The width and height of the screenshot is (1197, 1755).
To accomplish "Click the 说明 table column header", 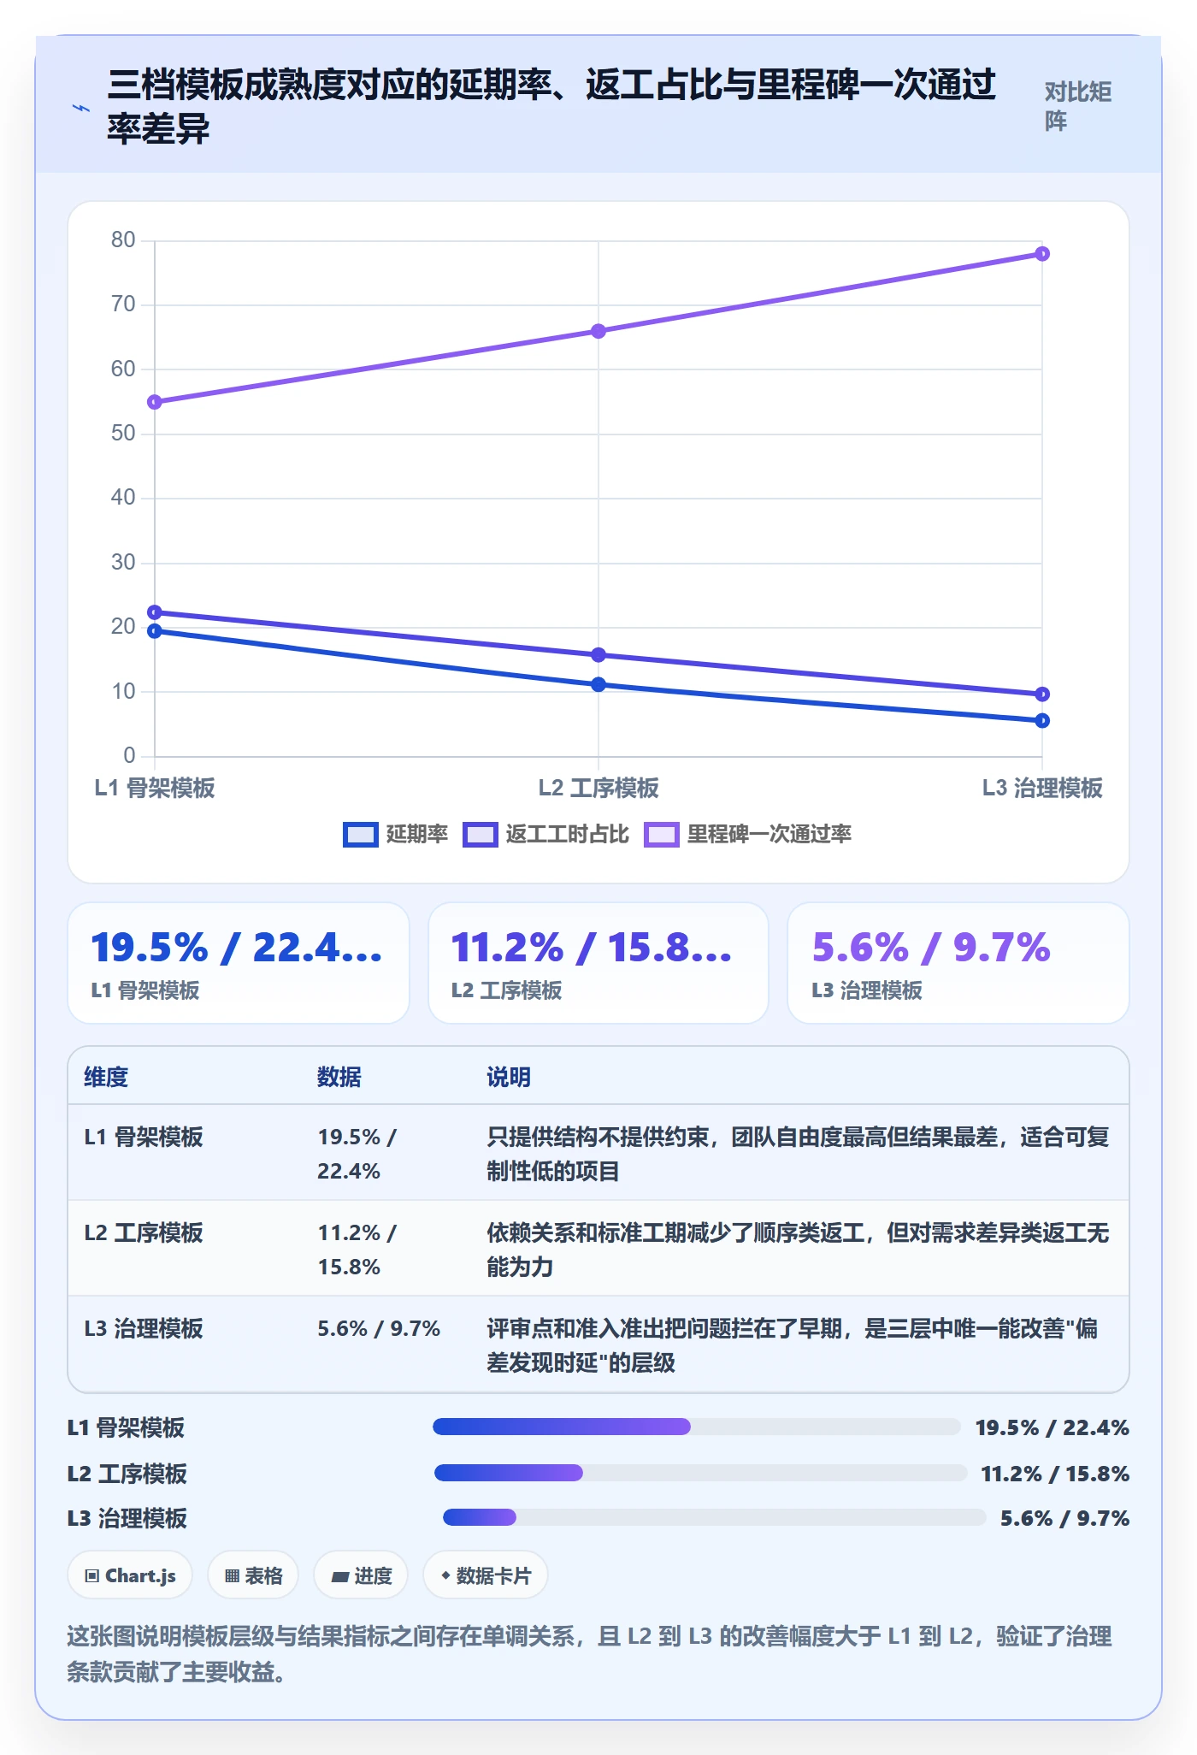I will (509, 1077).
